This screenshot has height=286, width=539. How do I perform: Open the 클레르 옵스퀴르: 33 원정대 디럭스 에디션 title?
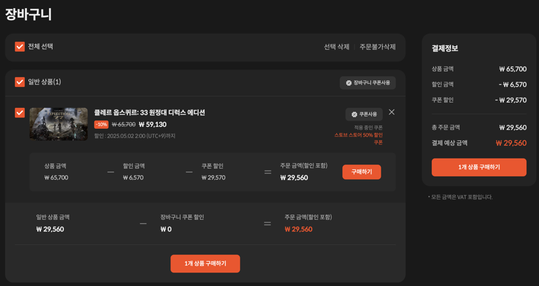point(150,113)
